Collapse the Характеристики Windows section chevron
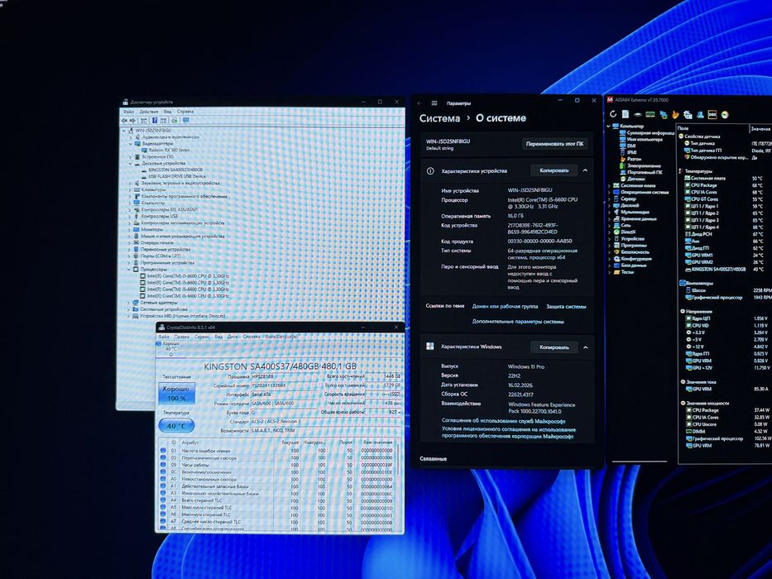 point(585,347)
